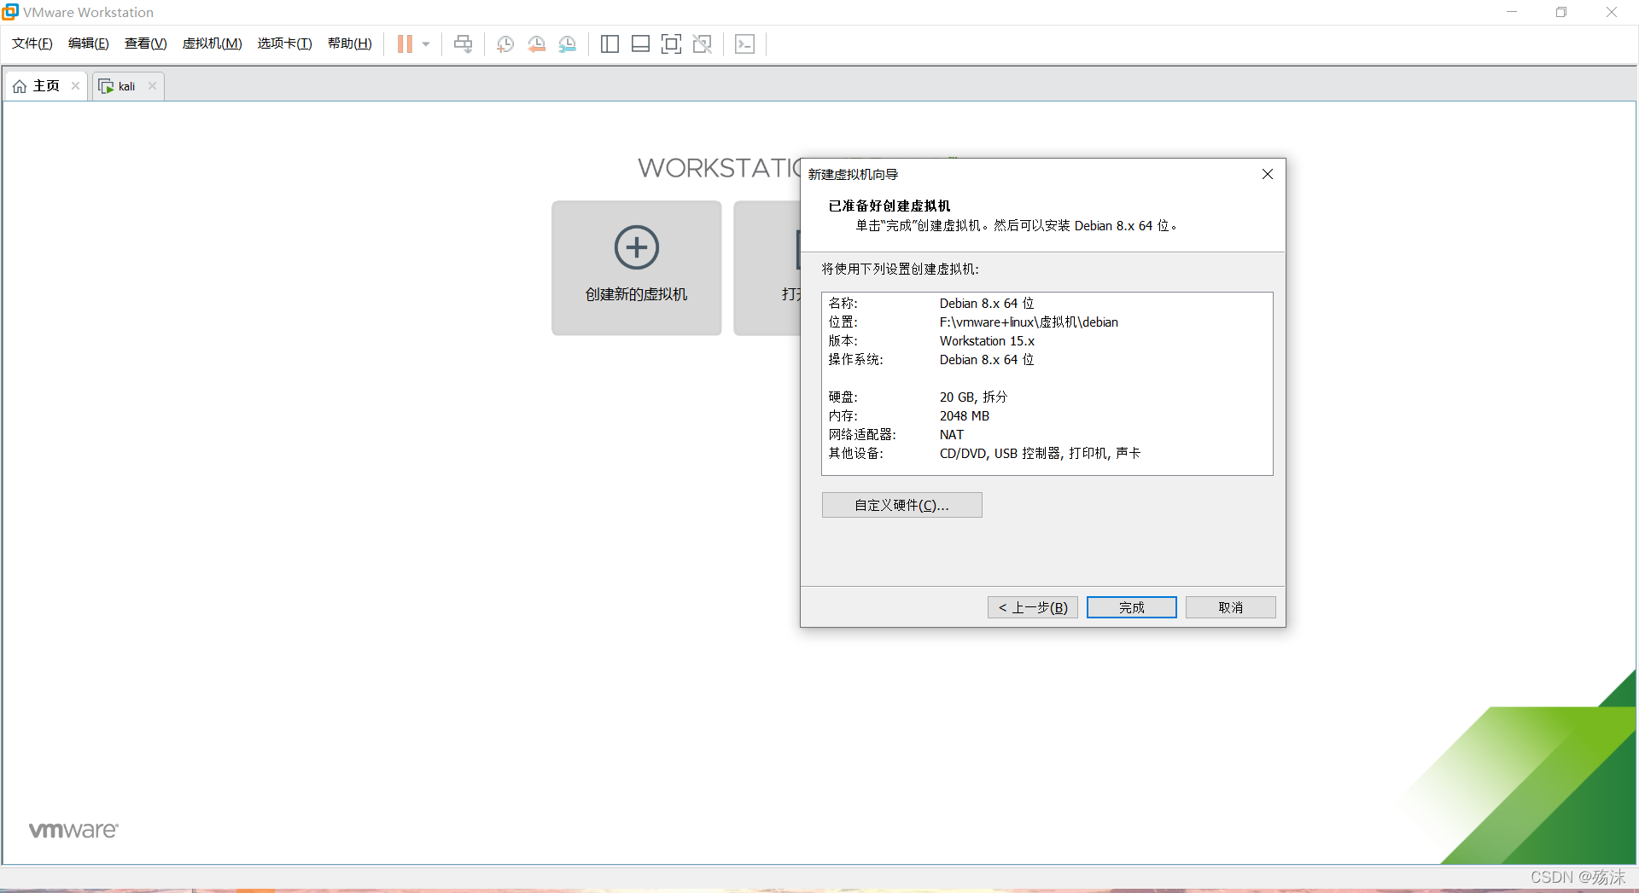Close the 新建虚拟机向导 dialog
This screenshot has height=893, width=1639.
point(1268,174)
